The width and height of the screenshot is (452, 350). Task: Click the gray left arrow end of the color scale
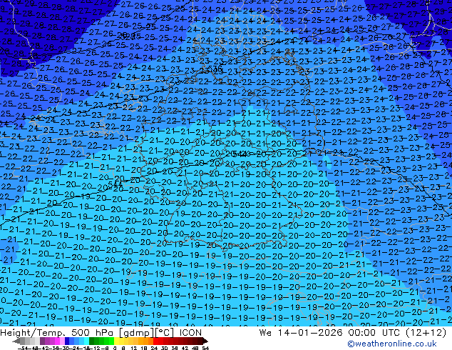[16, 341]
